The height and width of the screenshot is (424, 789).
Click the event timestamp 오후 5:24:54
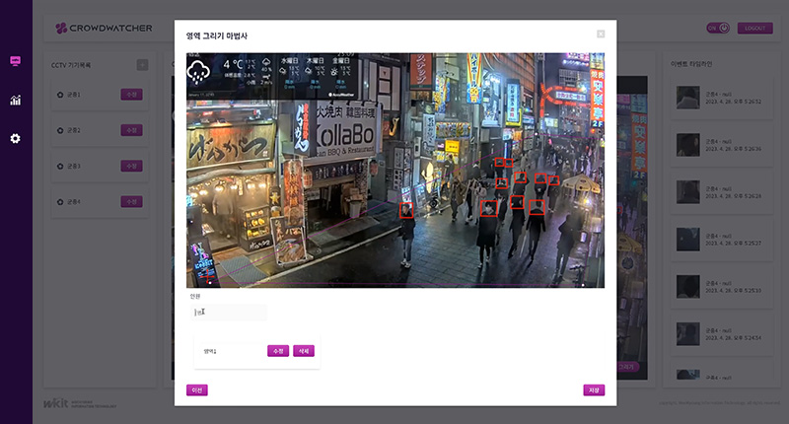coord(733,338)
